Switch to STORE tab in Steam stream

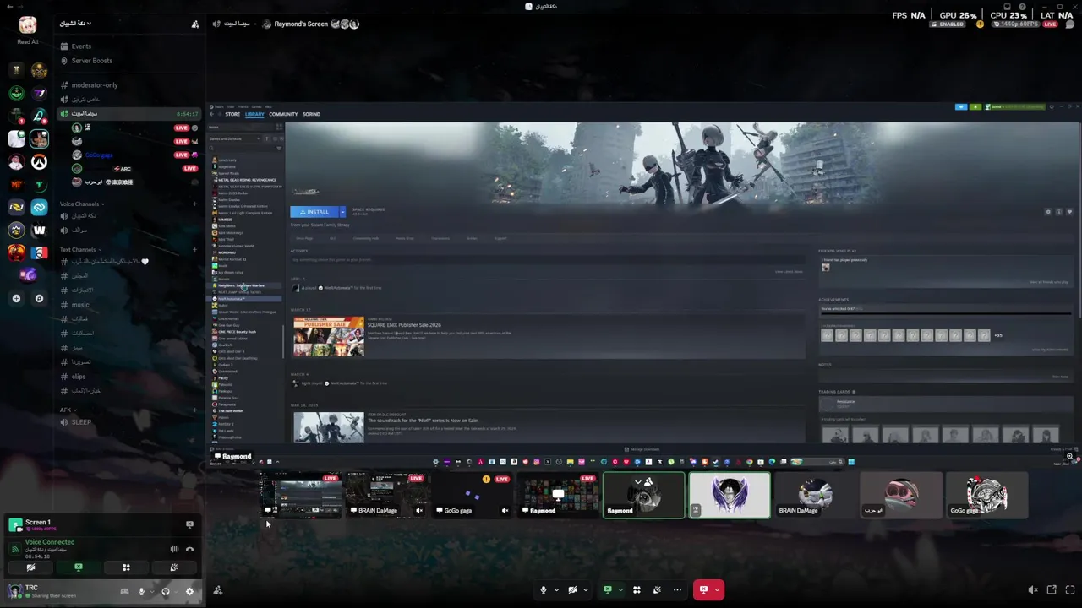pyautogui.click(x=232, y=114)
